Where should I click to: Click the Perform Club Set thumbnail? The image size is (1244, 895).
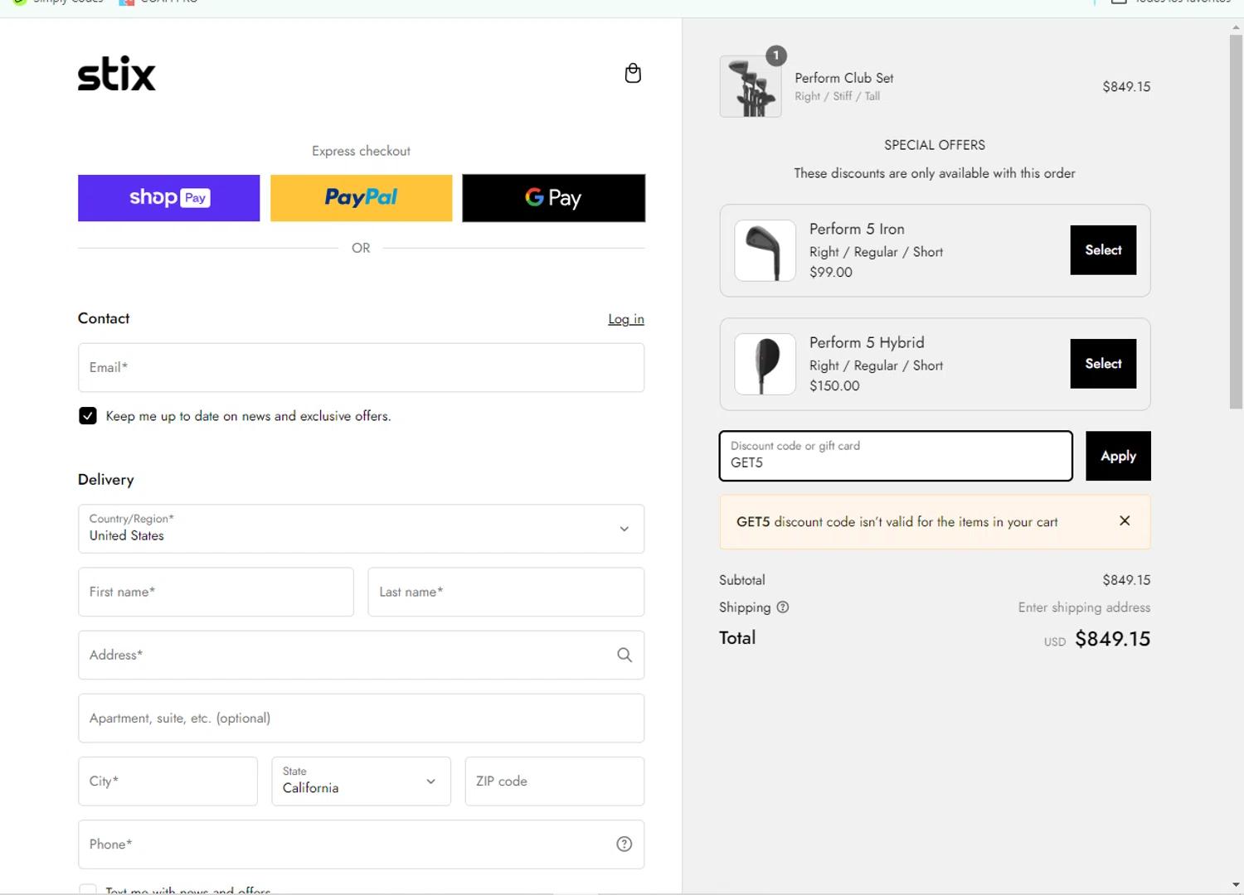pyautogui.click(x=751, y=87)
